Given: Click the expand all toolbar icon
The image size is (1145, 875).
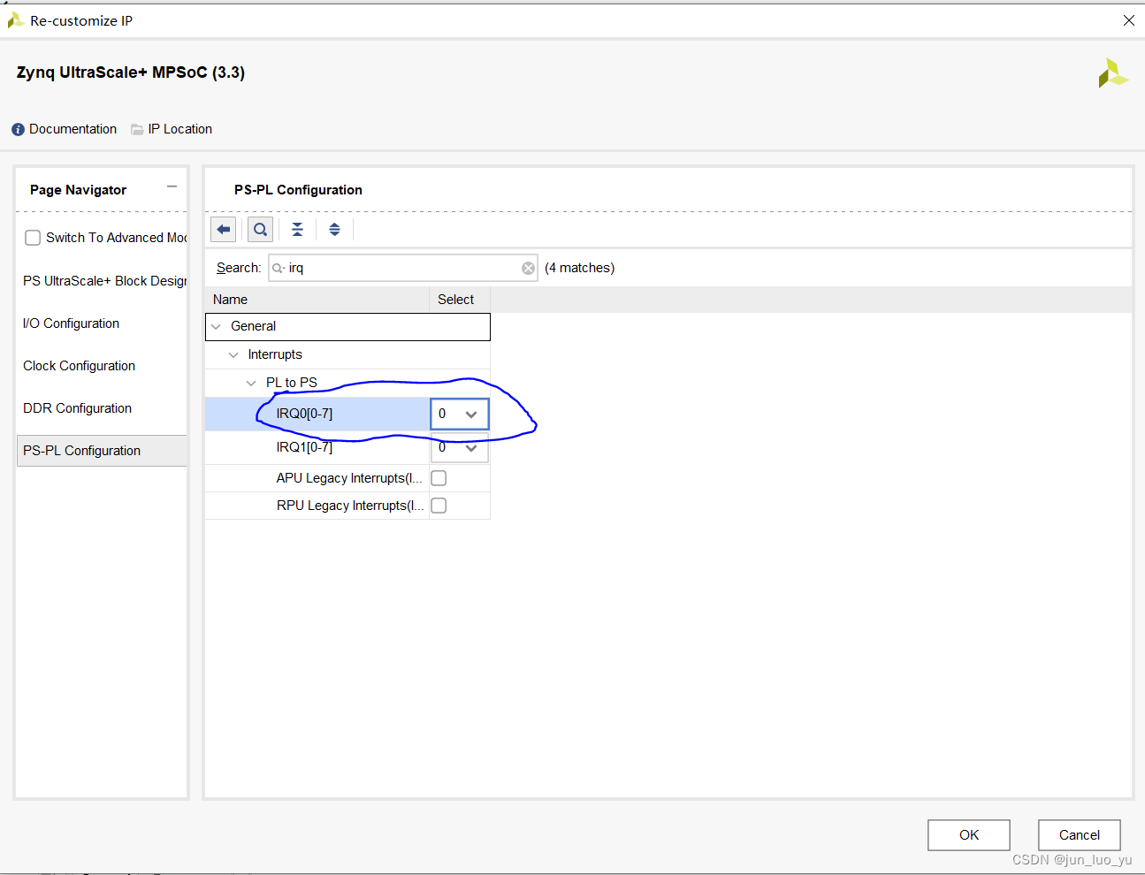Looking at the screenshot, I should 334,230.
